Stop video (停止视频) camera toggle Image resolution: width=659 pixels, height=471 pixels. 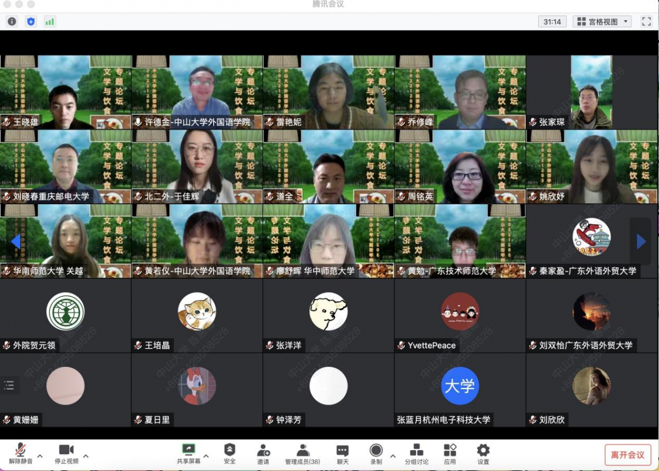[66, 454]
